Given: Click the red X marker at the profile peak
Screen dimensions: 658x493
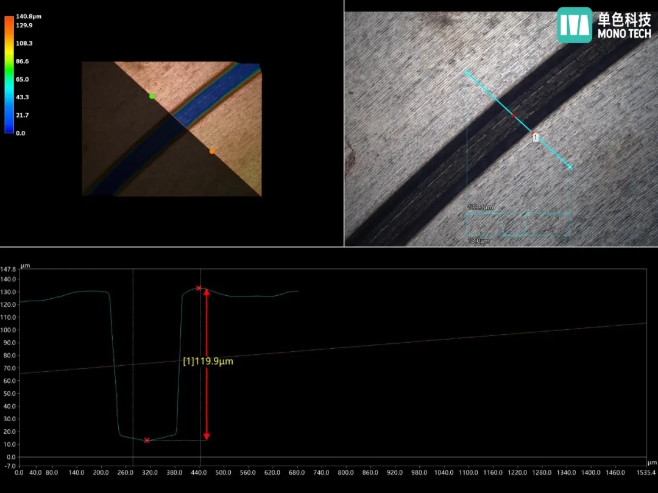Looking at the screenshot, I should pos(199,288).
